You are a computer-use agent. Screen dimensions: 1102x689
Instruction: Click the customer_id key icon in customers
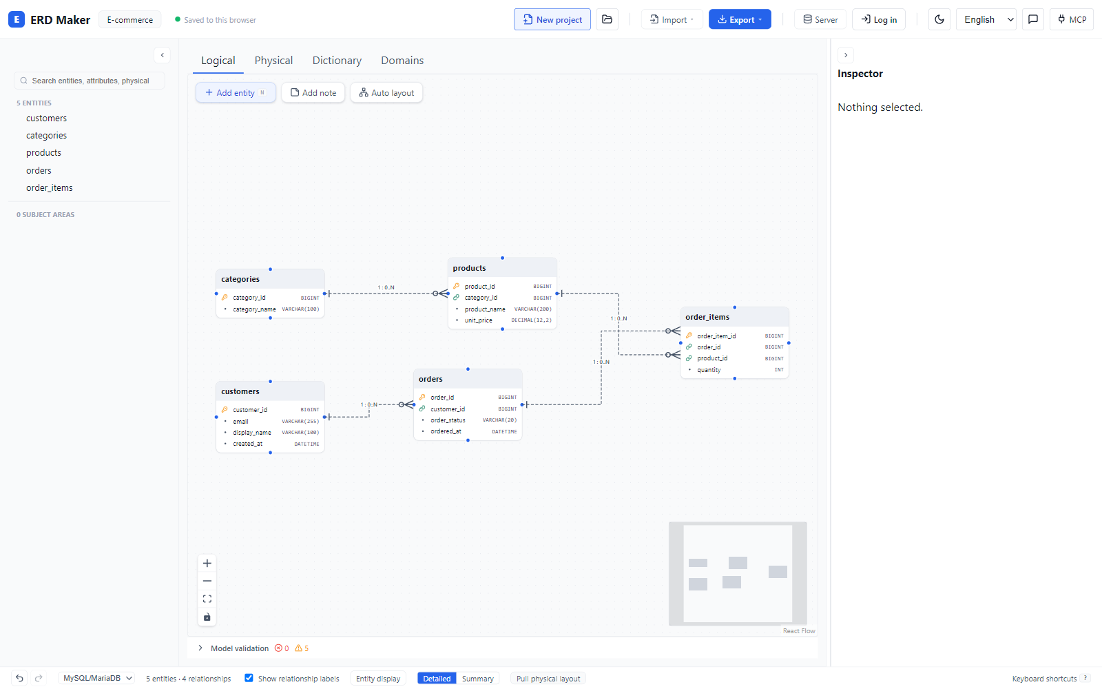[x=225, y=410]
